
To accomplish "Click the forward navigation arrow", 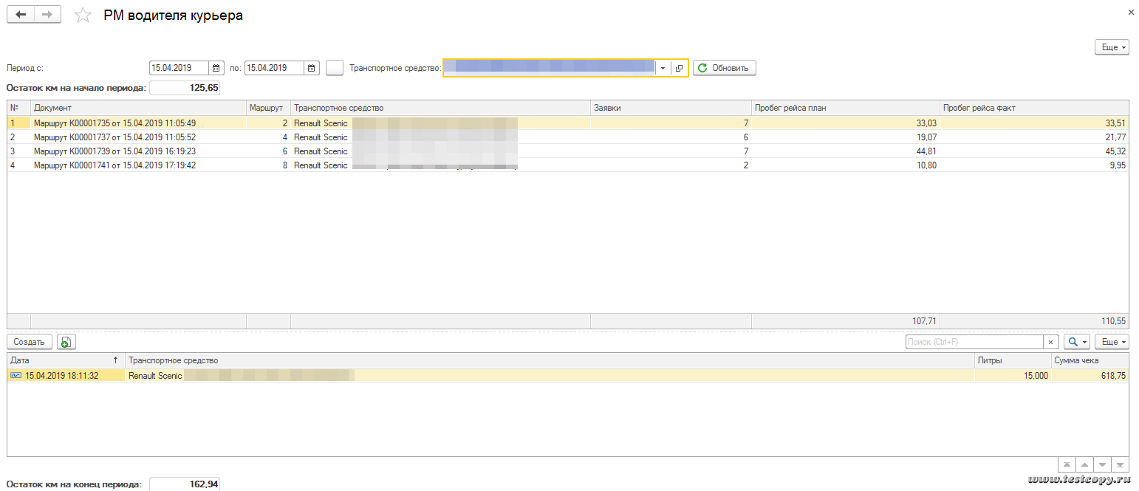I will [x=47, y=15].
